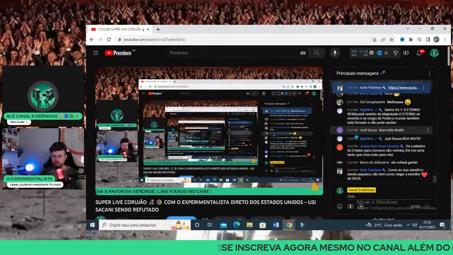Open live chat three-dot options
This screenshot has height=255, width=453.
429,73
